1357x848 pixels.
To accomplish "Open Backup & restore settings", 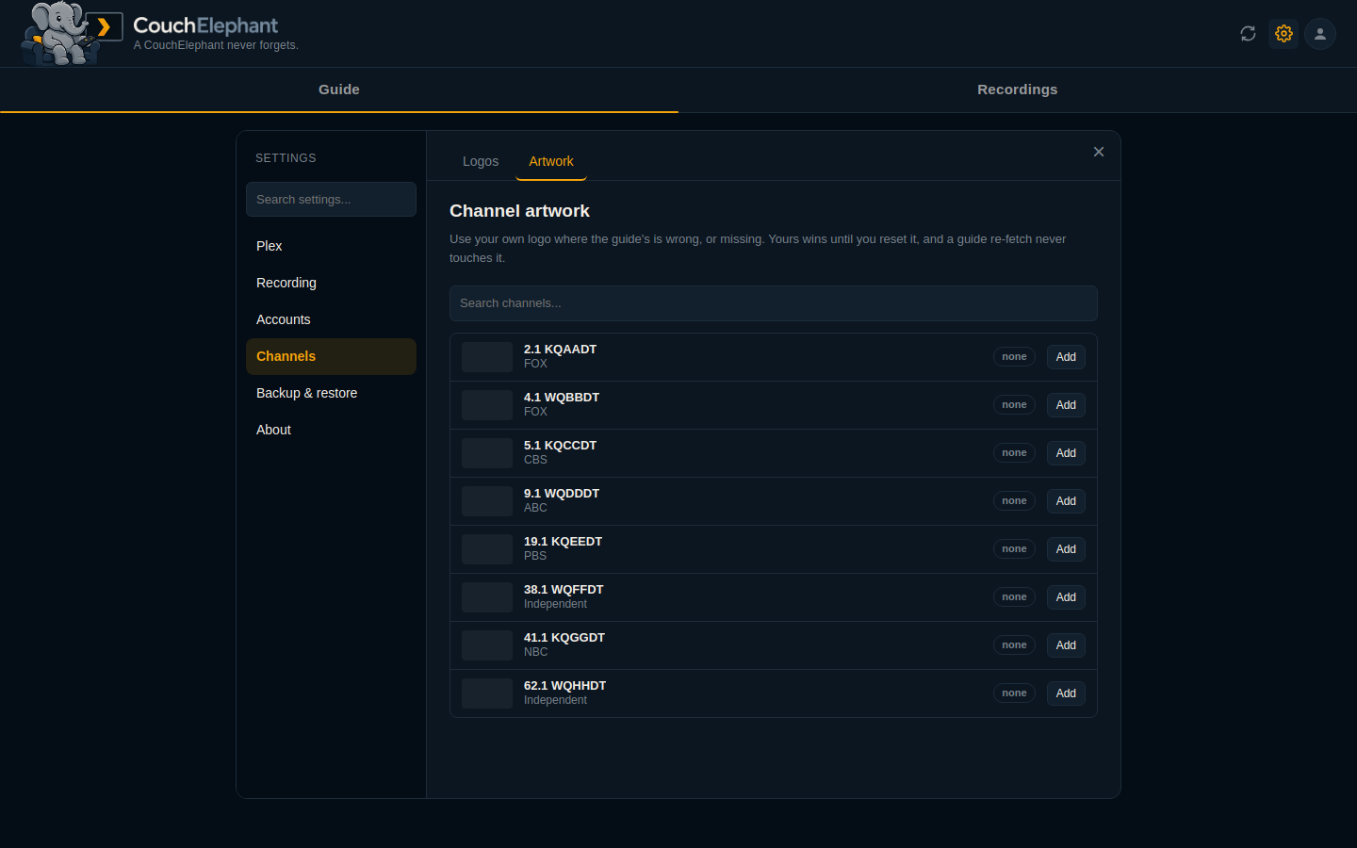I will click(x=331, y=393).
